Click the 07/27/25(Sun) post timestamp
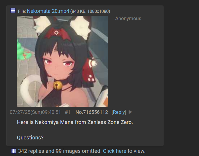The image size is (199, 156). pyautogui.click(x=35, y=112)
